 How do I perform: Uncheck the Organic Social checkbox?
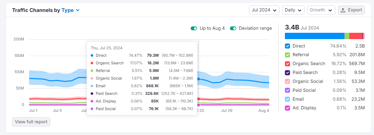pyautogui.click(x=287, y=82)
